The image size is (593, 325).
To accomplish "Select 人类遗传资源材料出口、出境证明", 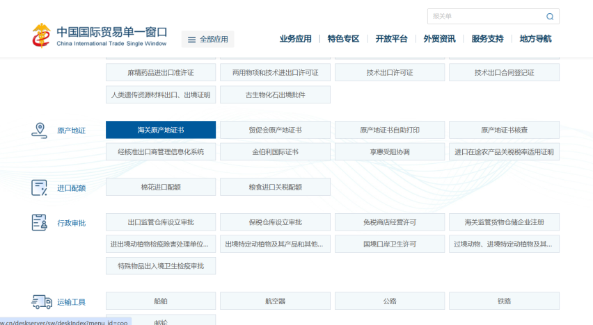I will pyautogui.click(x=161, y=94).
